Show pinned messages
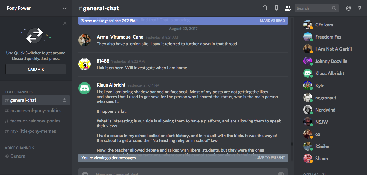This screenshot has width=367, height=175. [x=276, y=8]
